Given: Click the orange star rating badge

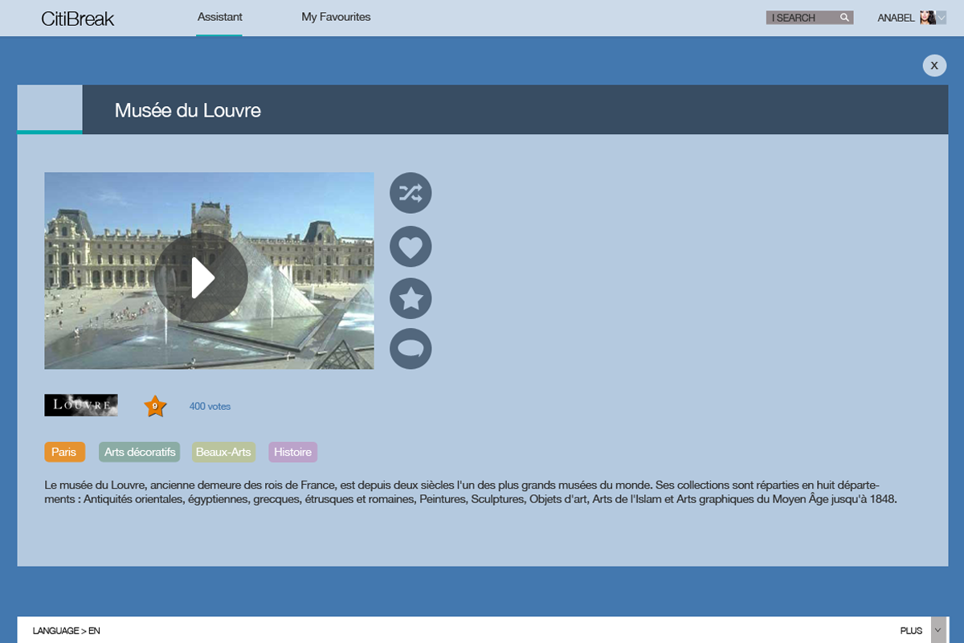Looking at the screenshot, I should pyautogui.click(x=155, y=406).
